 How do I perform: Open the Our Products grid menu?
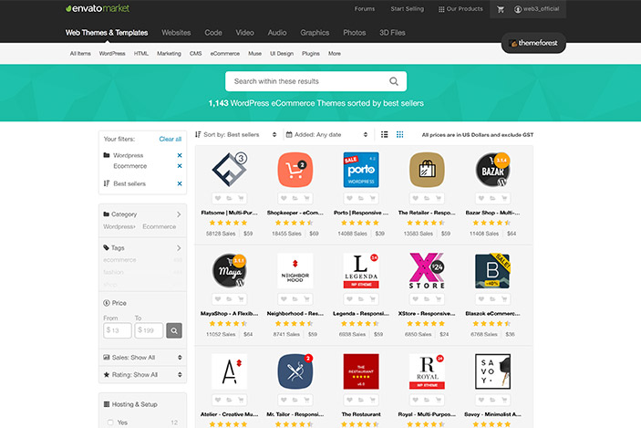pos(460,9)
